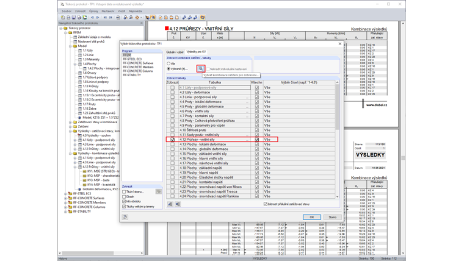464x261 pixels.
Task: Toggle 'Obsah' checkbox
Action: pos(124,196)
